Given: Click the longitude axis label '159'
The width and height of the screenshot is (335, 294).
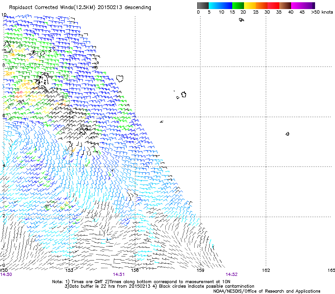Looking at the screenshot, I should (x=201, y=270).
